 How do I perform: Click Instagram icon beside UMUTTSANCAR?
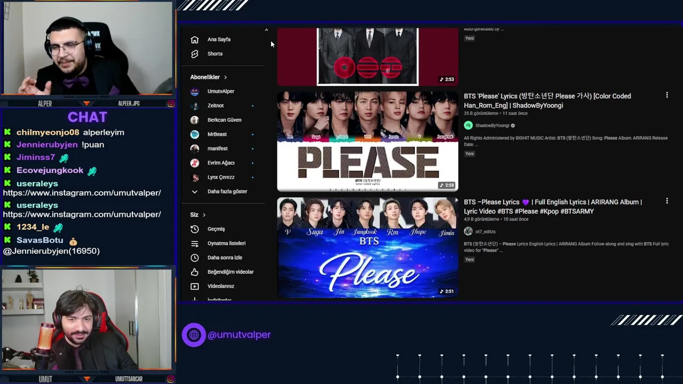tap(171, 379)
